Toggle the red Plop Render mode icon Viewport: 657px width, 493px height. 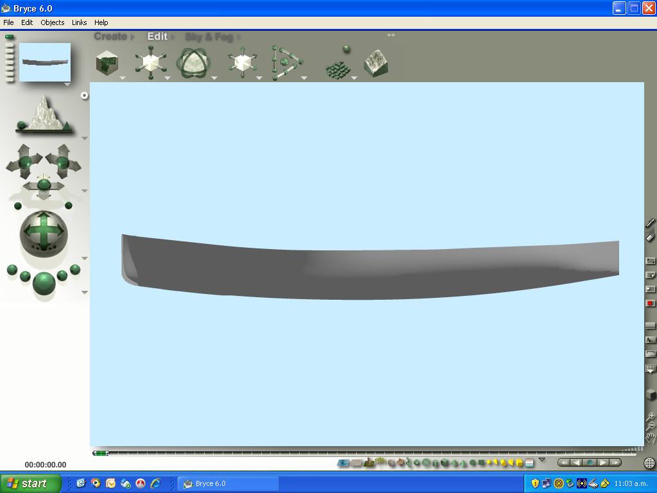650,303
